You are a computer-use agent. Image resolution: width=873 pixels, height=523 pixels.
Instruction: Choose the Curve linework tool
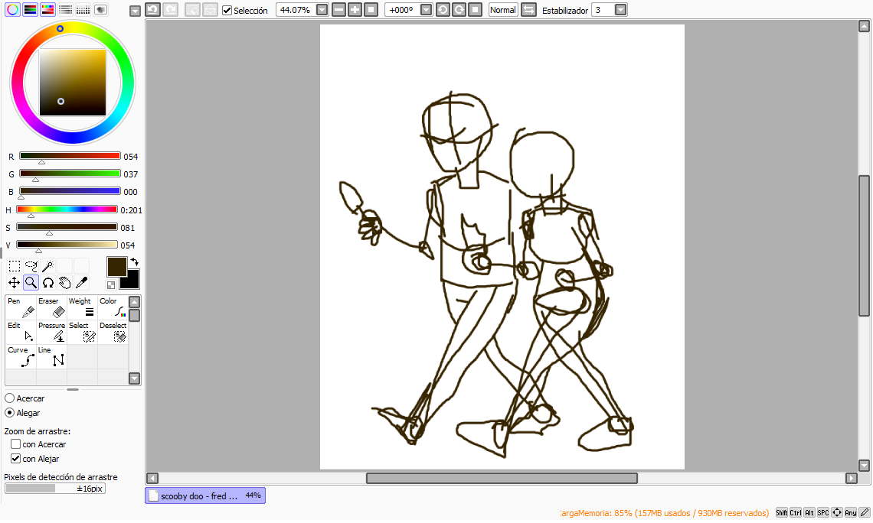tap(21, 356)
